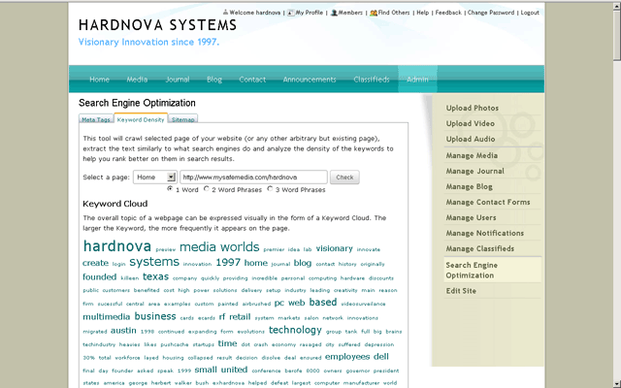This screenshot has width=621, height=388.
Task: Open Upload Photos in the sidebar
Action: pos(473,109)
